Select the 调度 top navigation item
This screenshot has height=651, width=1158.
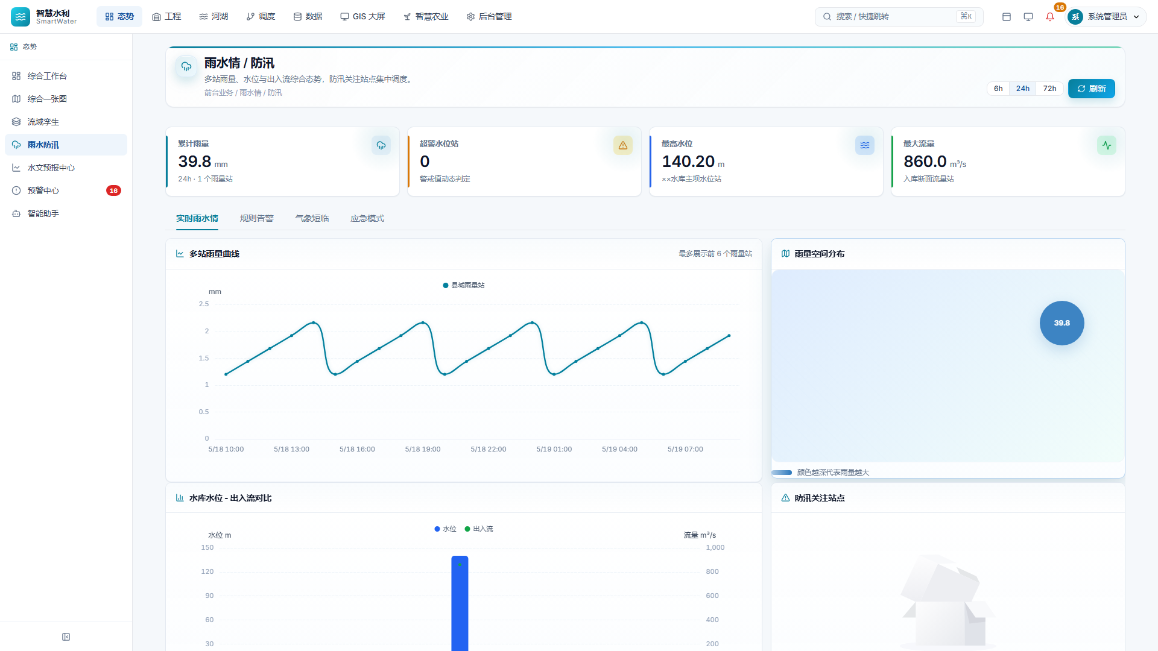coord(261,17)
